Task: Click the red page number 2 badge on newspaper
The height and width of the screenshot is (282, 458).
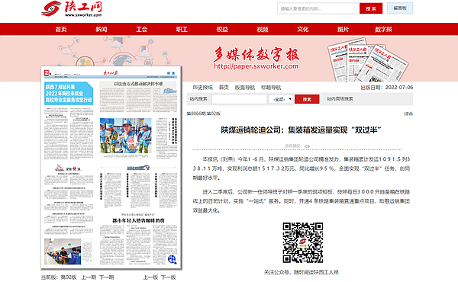Action: pos(47,72)
